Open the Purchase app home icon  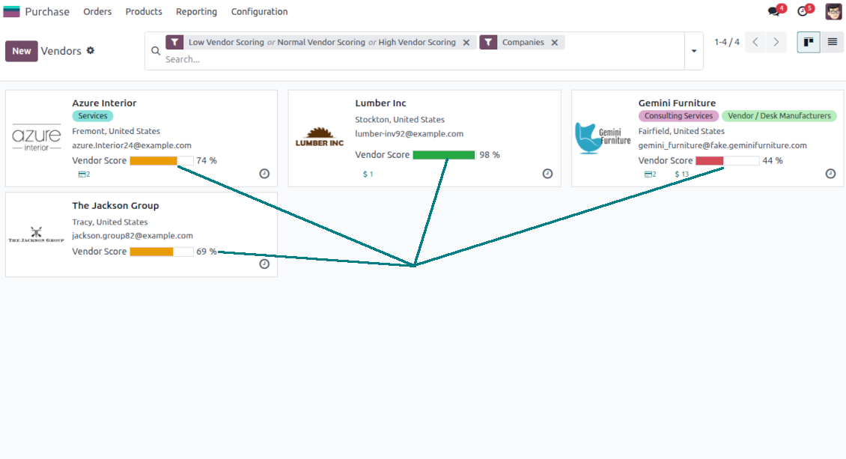pos(11,11)
